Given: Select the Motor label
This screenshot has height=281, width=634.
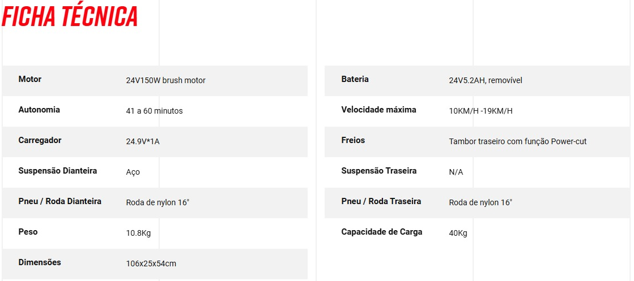Looking at the screenshot, I should pyautogui.click(x=30, y=79).
